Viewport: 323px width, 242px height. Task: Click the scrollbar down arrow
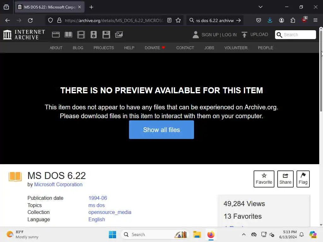321,225
